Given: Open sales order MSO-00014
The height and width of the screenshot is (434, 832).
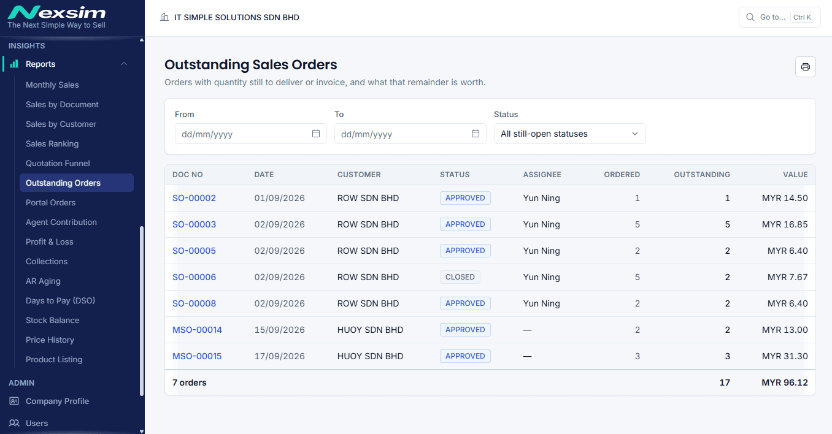Looking at the screenshot, I should (x=197, y=330).
